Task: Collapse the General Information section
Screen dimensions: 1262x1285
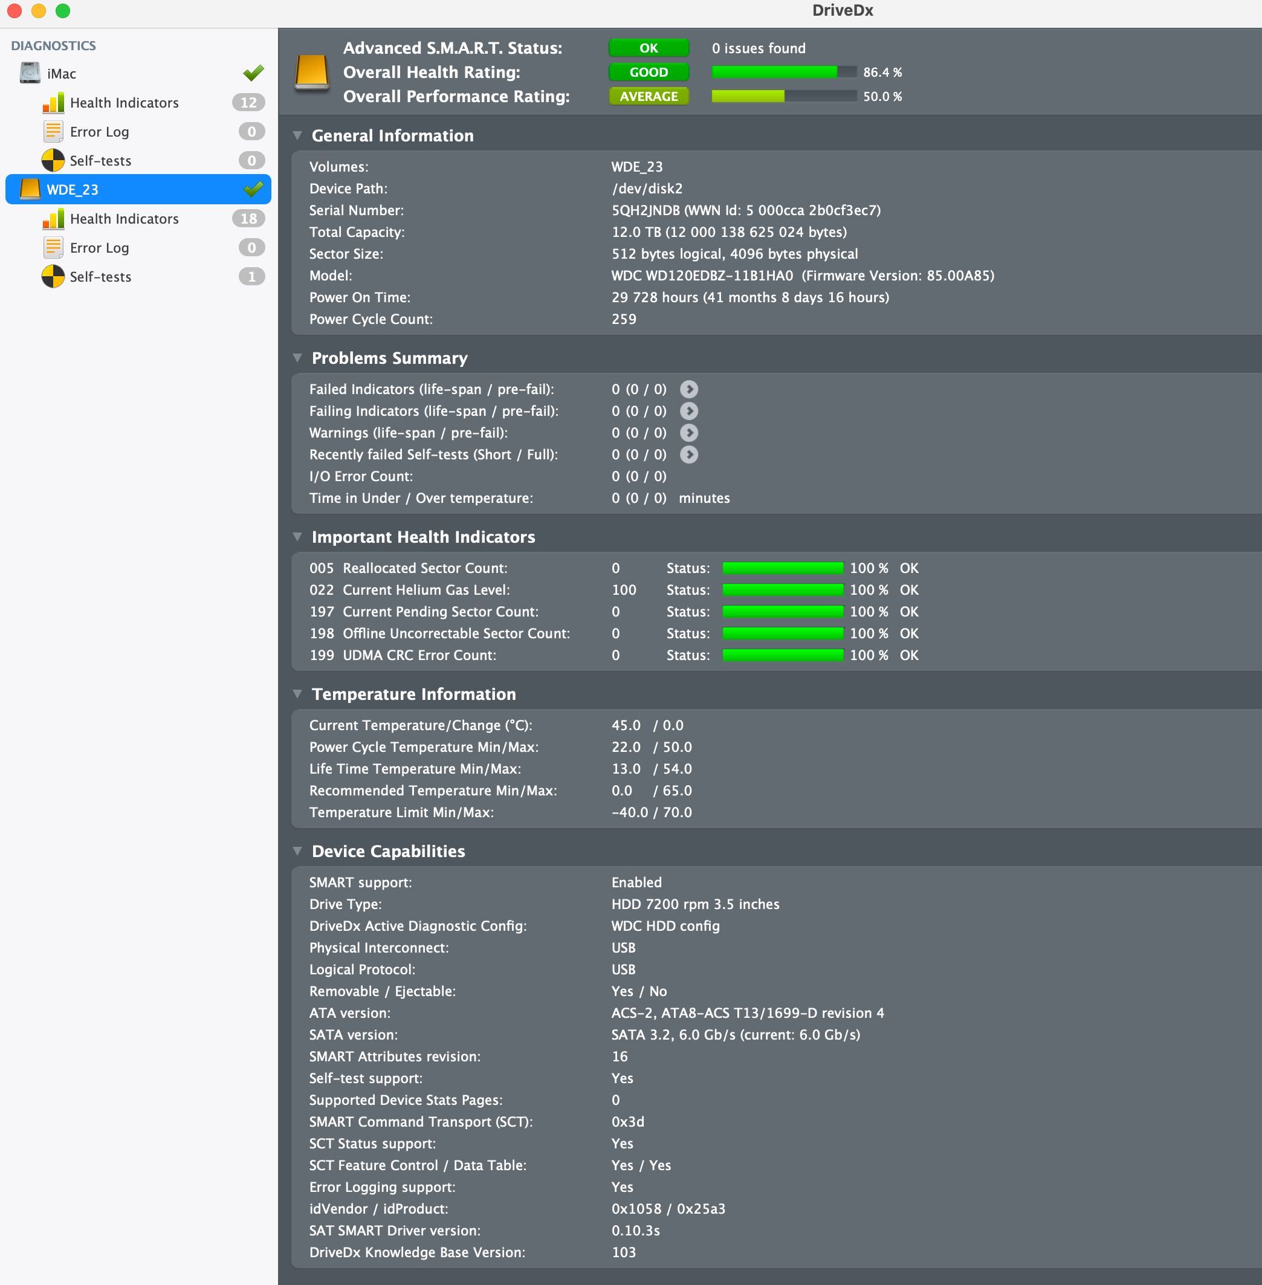Action: (297, 135)
